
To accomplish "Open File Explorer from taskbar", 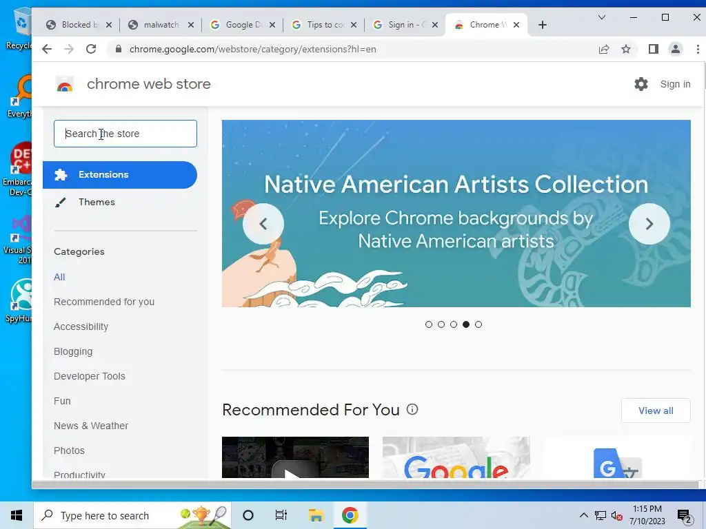I will pyautogui.click(x=316, y=515).
